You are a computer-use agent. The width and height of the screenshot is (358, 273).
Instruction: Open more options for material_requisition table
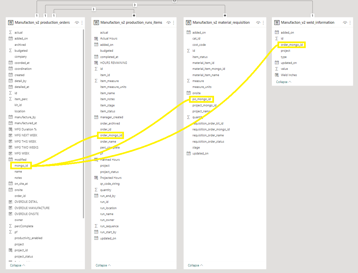[263, 23]
